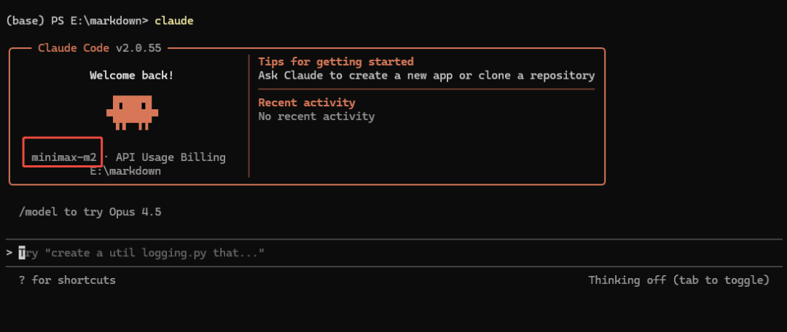787x332 pixels.
Task: Click the 'Tips for getting started' heading
Action: (x=336, y=62)
